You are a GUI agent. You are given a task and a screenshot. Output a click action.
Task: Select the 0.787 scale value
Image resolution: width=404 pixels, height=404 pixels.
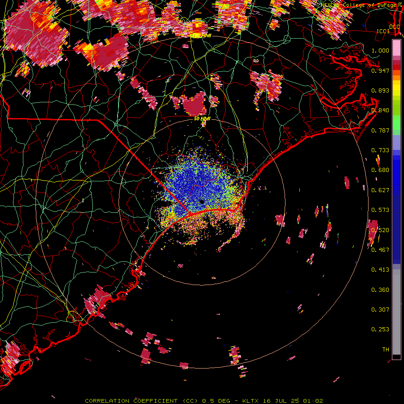(x=380, y=130)
